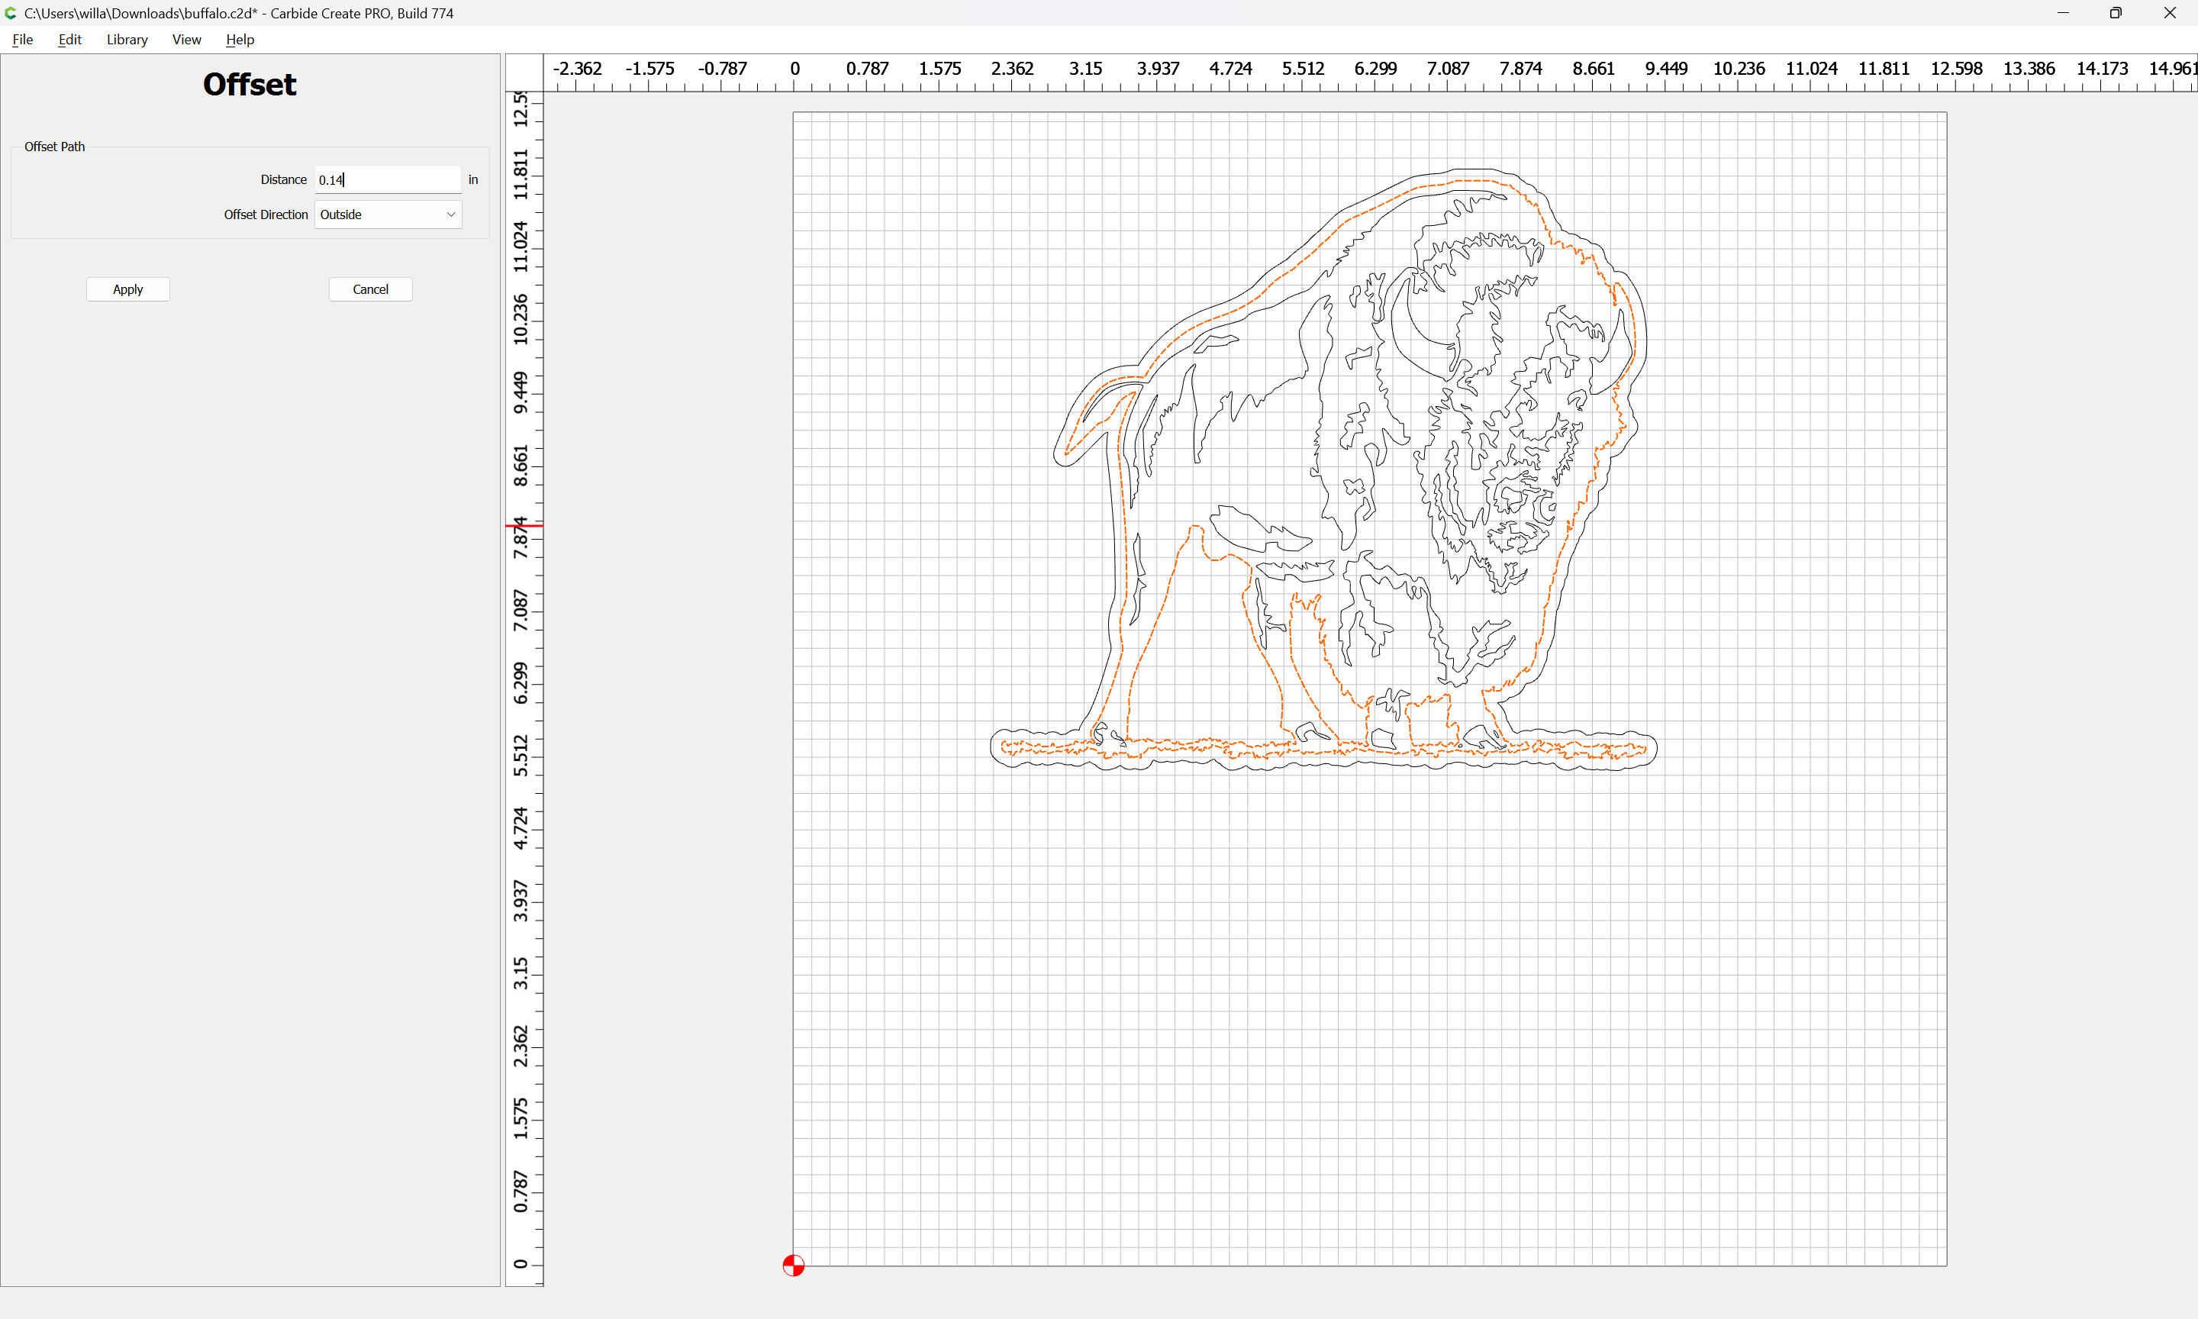The image size is (2198, 1319).
Task: Open the Help menu
Action: pyautogui.click(x=240, y=39)
